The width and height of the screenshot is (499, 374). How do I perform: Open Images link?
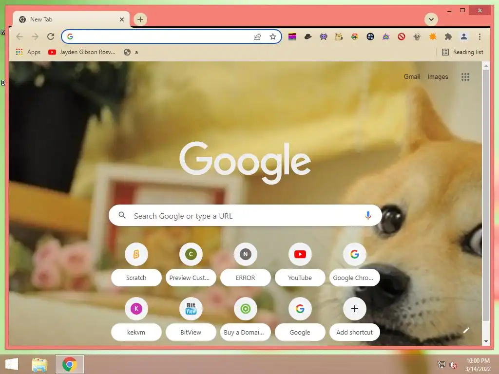tap(438, 76)
